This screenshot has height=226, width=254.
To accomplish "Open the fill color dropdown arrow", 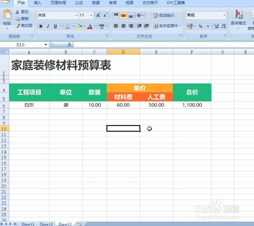I will point(84,26).
